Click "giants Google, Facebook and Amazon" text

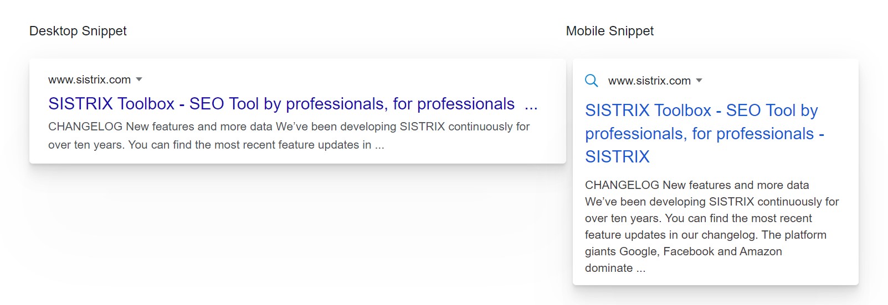click(x=683, y=251)
